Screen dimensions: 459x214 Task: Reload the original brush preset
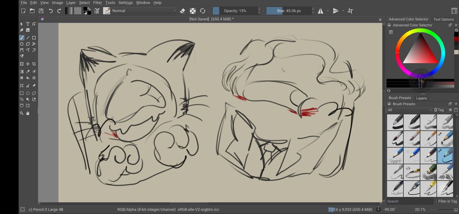[x=203, y=11]
